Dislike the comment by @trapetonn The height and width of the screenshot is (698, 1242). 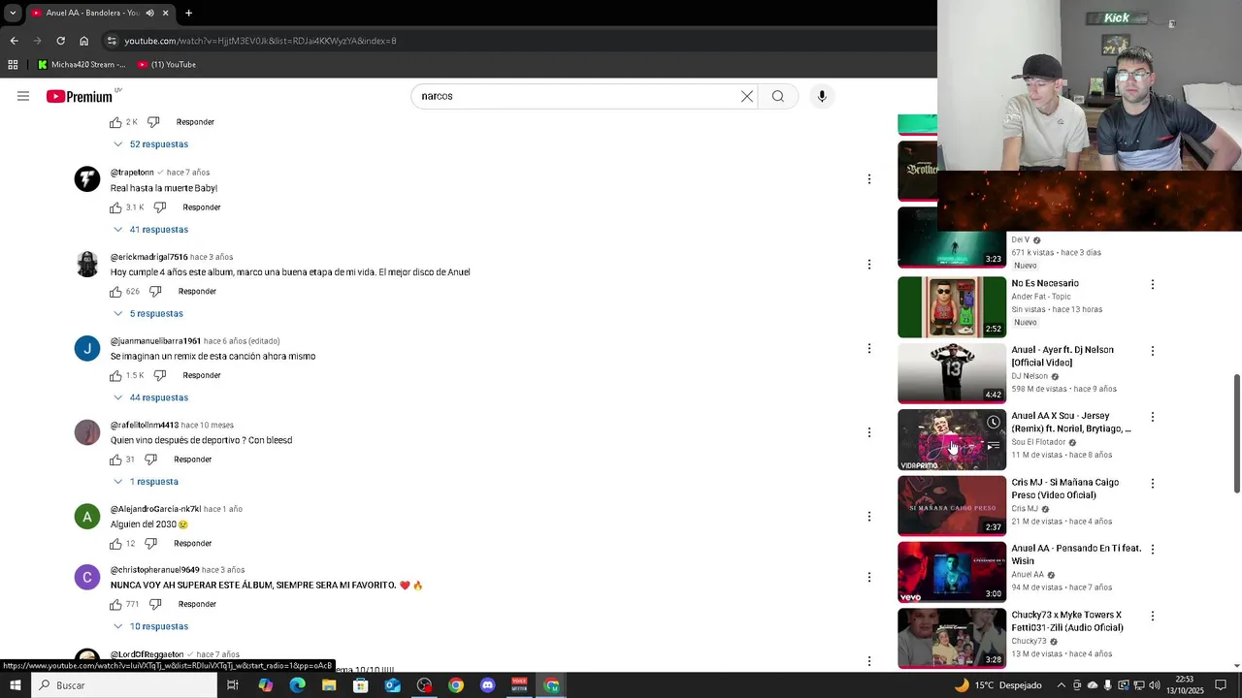[160, 207]
